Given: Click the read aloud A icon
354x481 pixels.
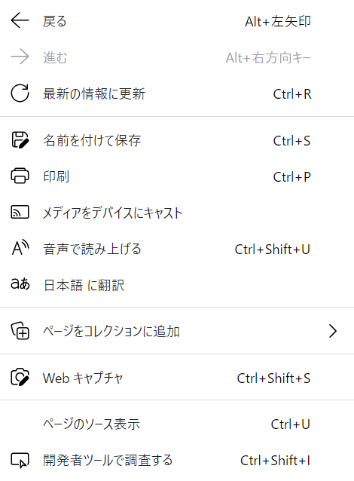Looking at the screenshot, I should point(20,248).
